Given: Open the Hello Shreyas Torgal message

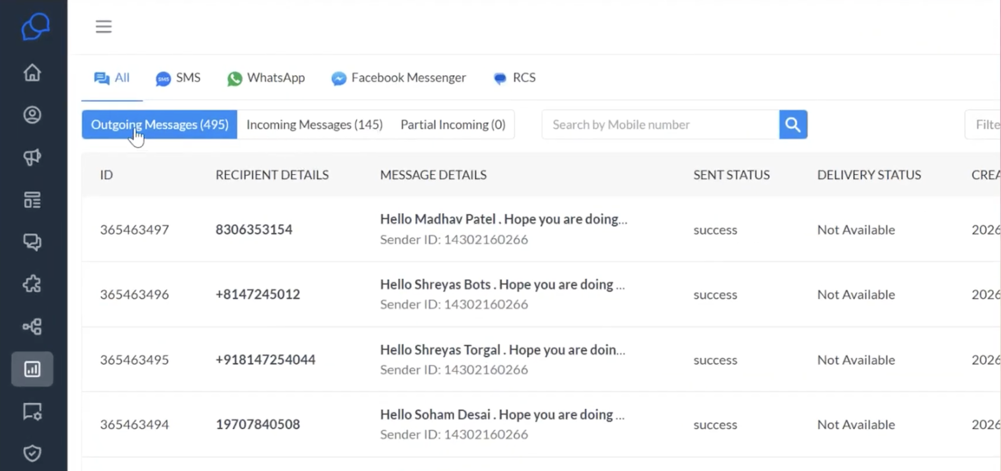Looking at the screenshot, I should tap(502, 349).
